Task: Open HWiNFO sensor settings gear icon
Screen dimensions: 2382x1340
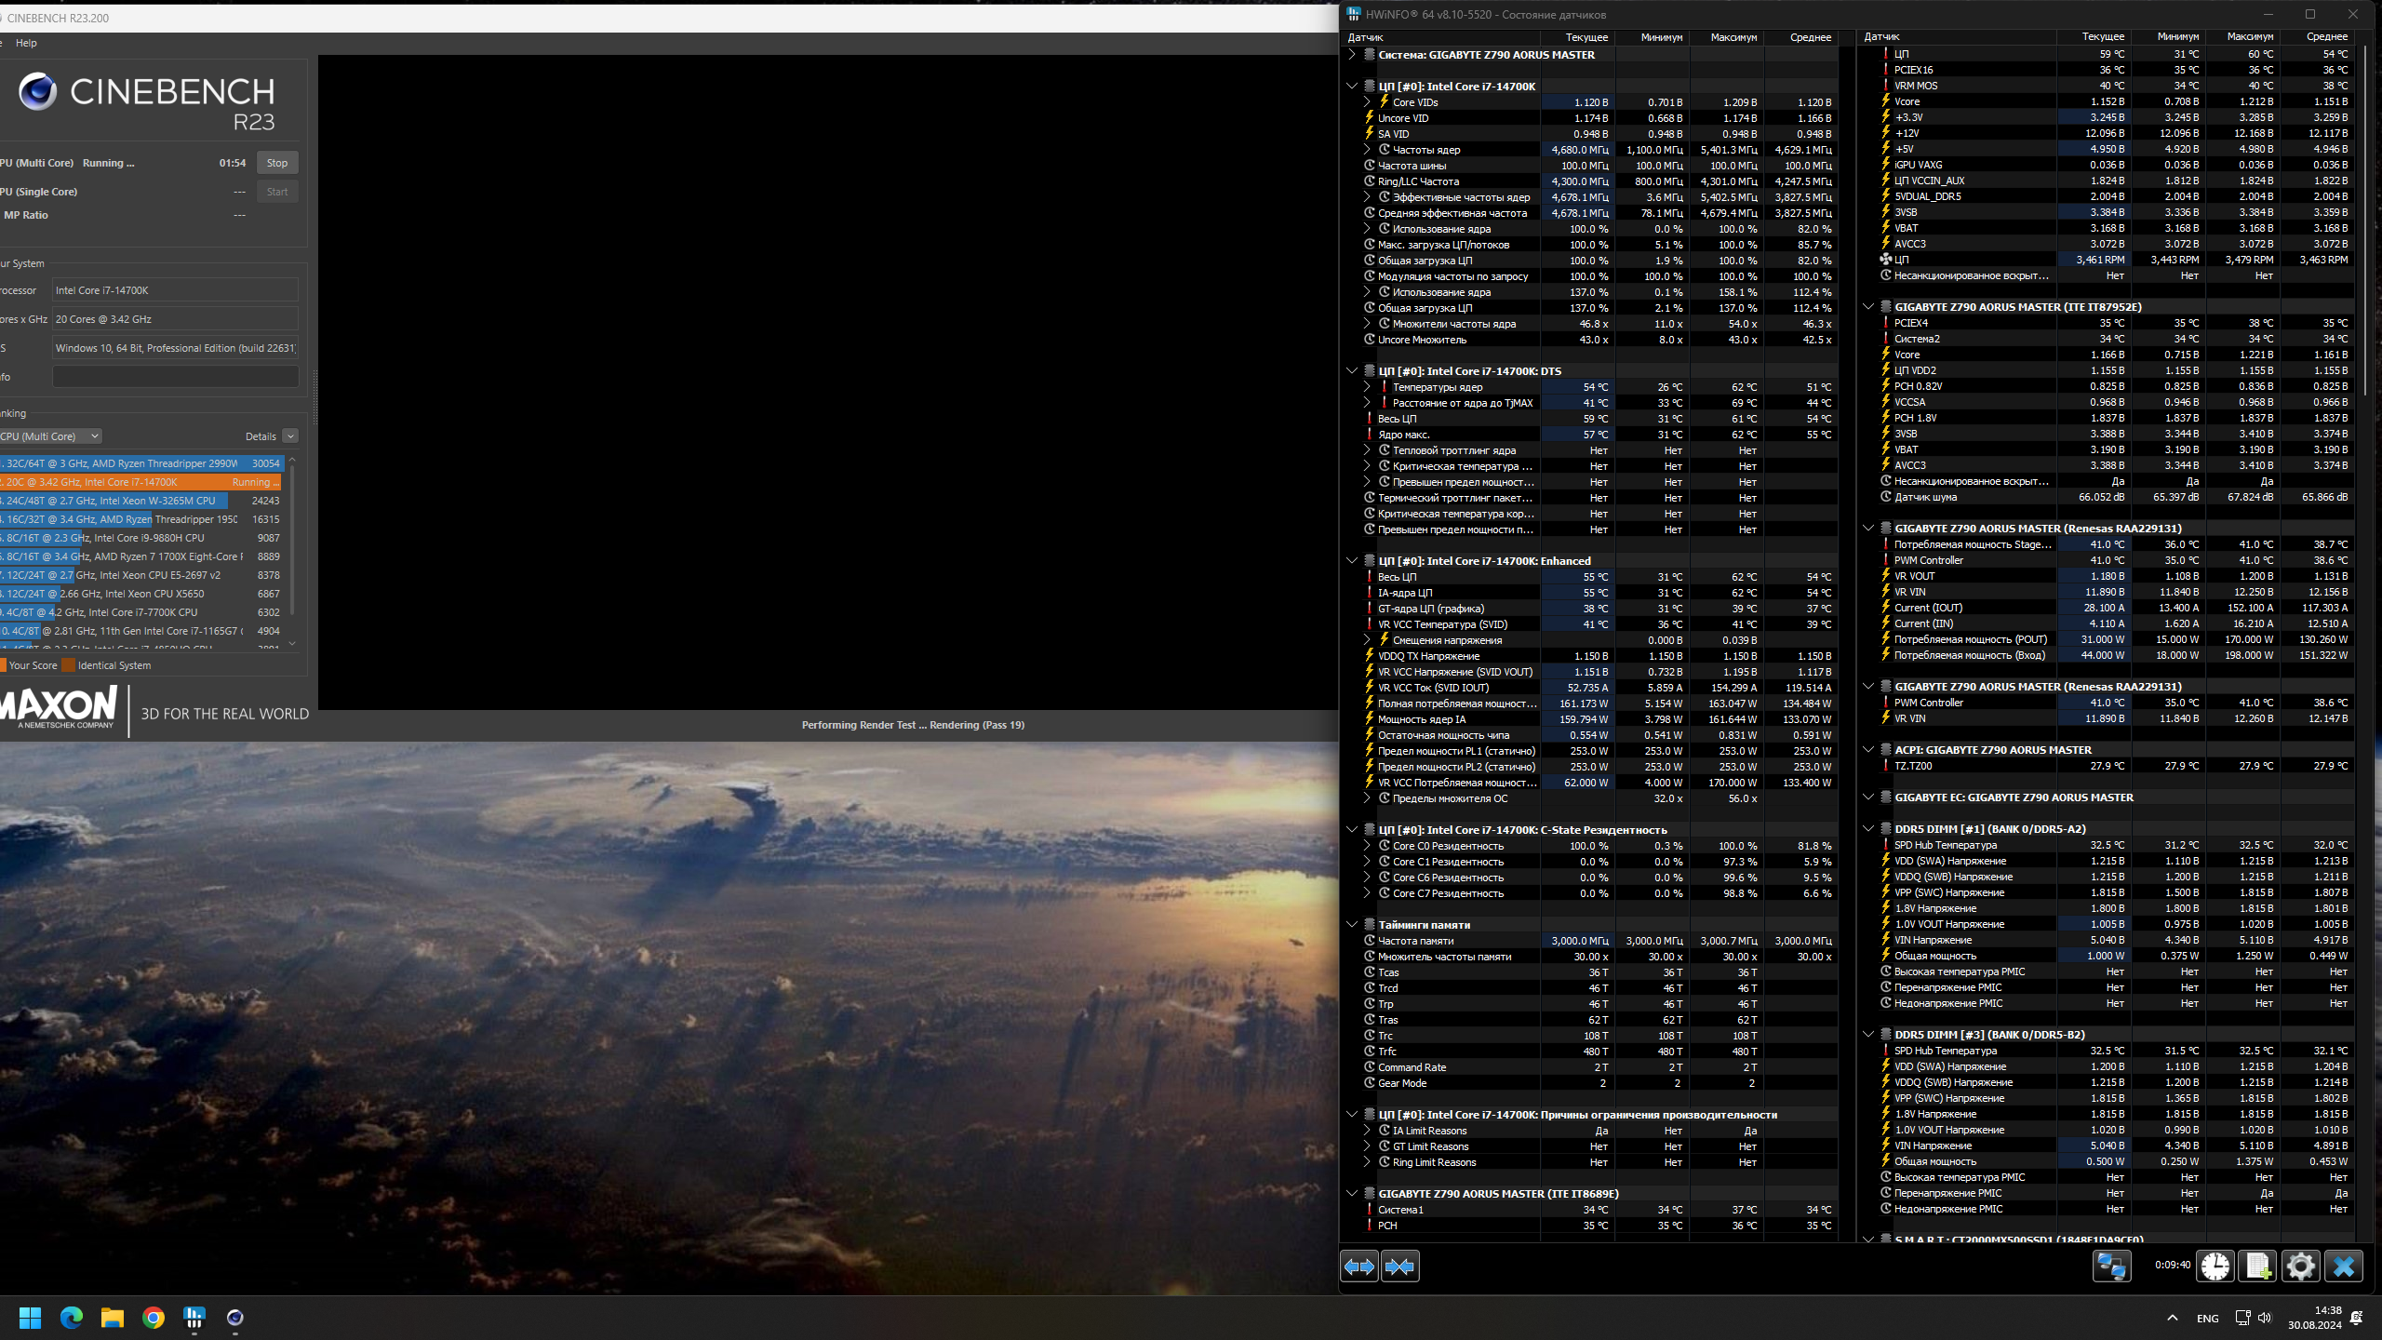Action: tap(2300, 1266)
